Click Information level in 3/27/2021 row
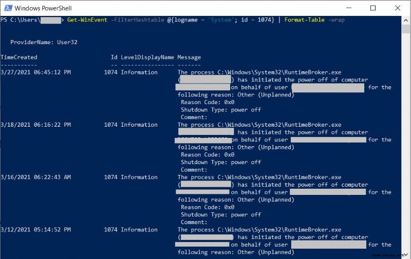411x259 pixels. click(139, 72)
